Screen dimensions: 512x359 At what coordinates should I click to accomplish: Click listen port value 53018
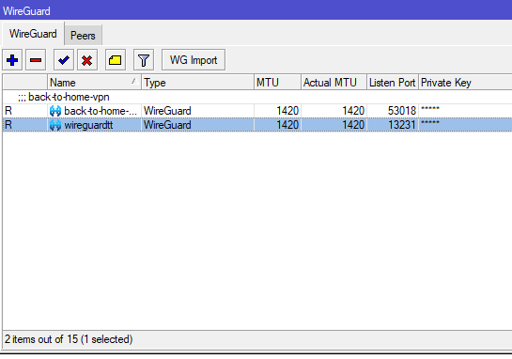402,111
